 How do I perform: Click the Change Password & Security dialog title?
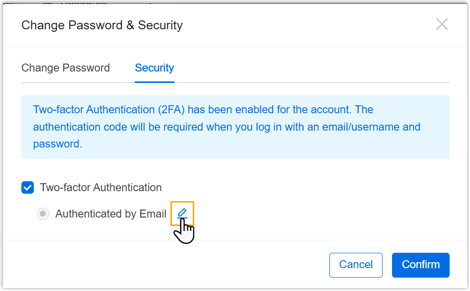click(102, 25)
